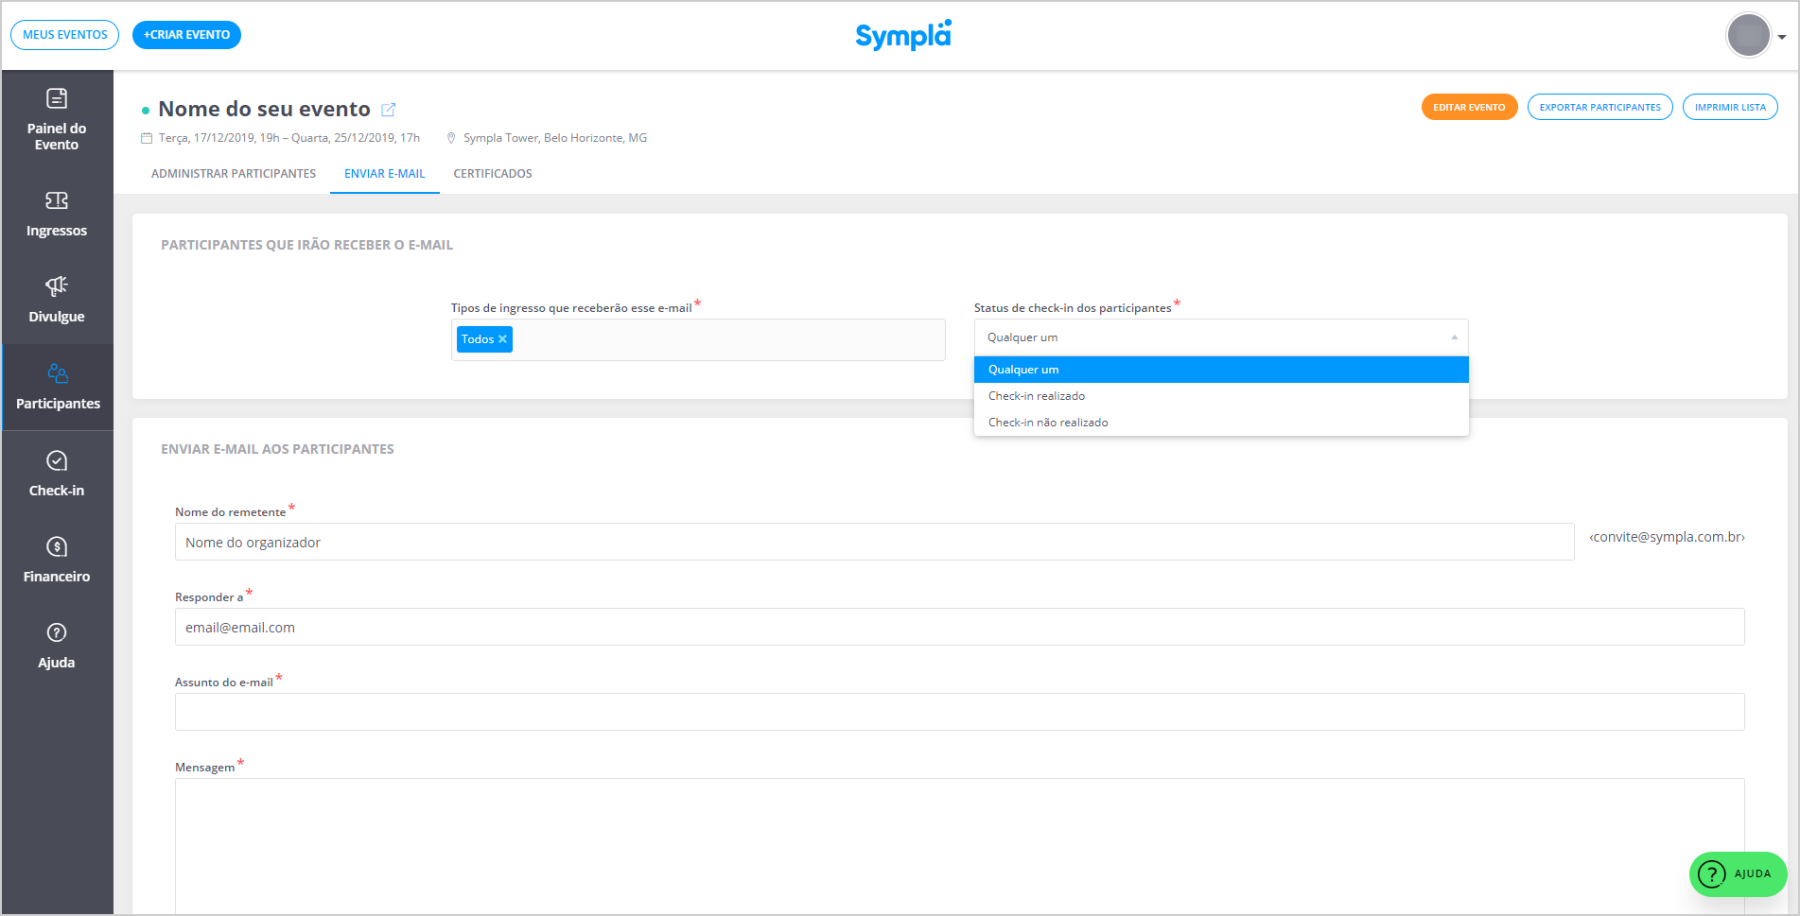Click the +Criar Evento button
The height and width of the screenshot is (916, 1800).
[x=186, y=35]
